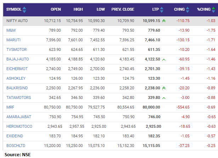The height and width of the screenshot is (158, 218).
Task: Click the sort arrows beside LTP header
Action: [x=162, y=10]
